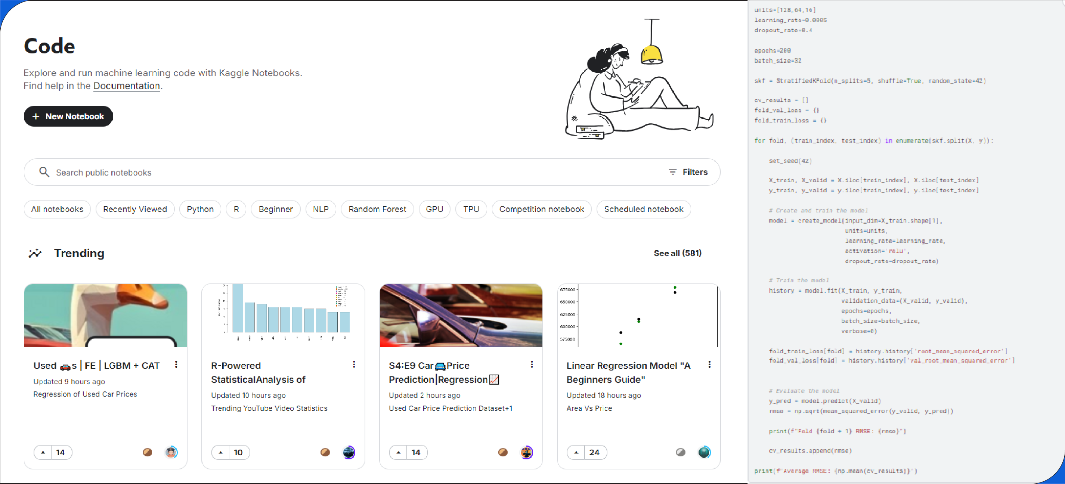Enable the GPU filter

point(434,209)
